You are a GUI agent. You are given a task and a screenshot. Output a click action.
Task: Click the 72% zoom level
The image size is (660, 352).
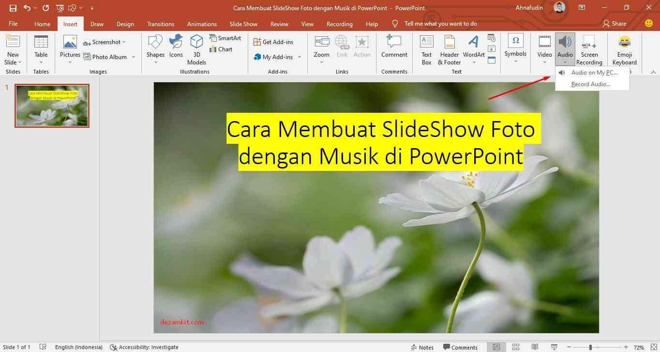(x=639, y=347)
